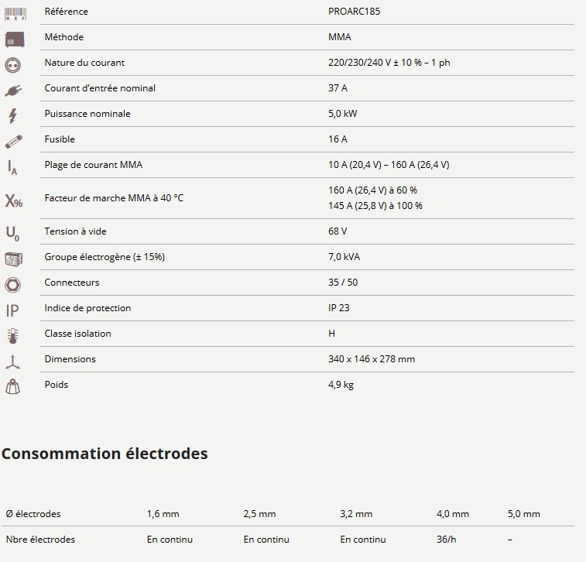Click the thermometer icon beside Classe isolation

point(12,335)
